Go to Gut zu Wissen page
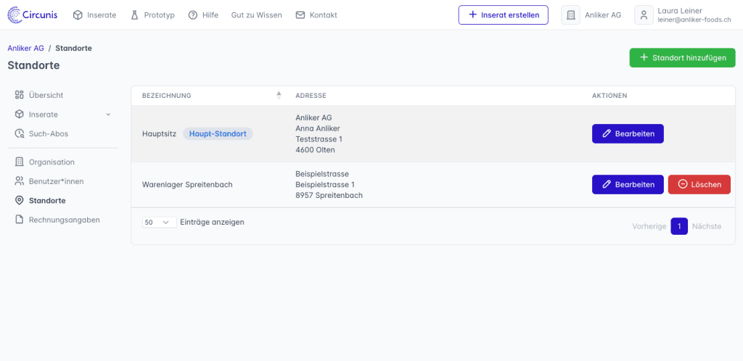The height and width of the screenshot is (361, 743). pyautogui.click(x=256, y=15)
